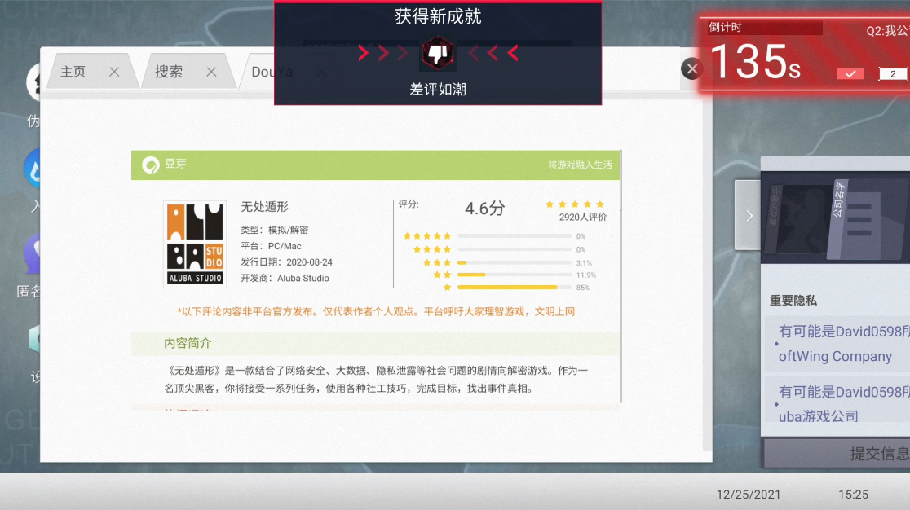Click the orange review disclaimer notice
Viewport: 910px width, 510px height.
(376, 312)
